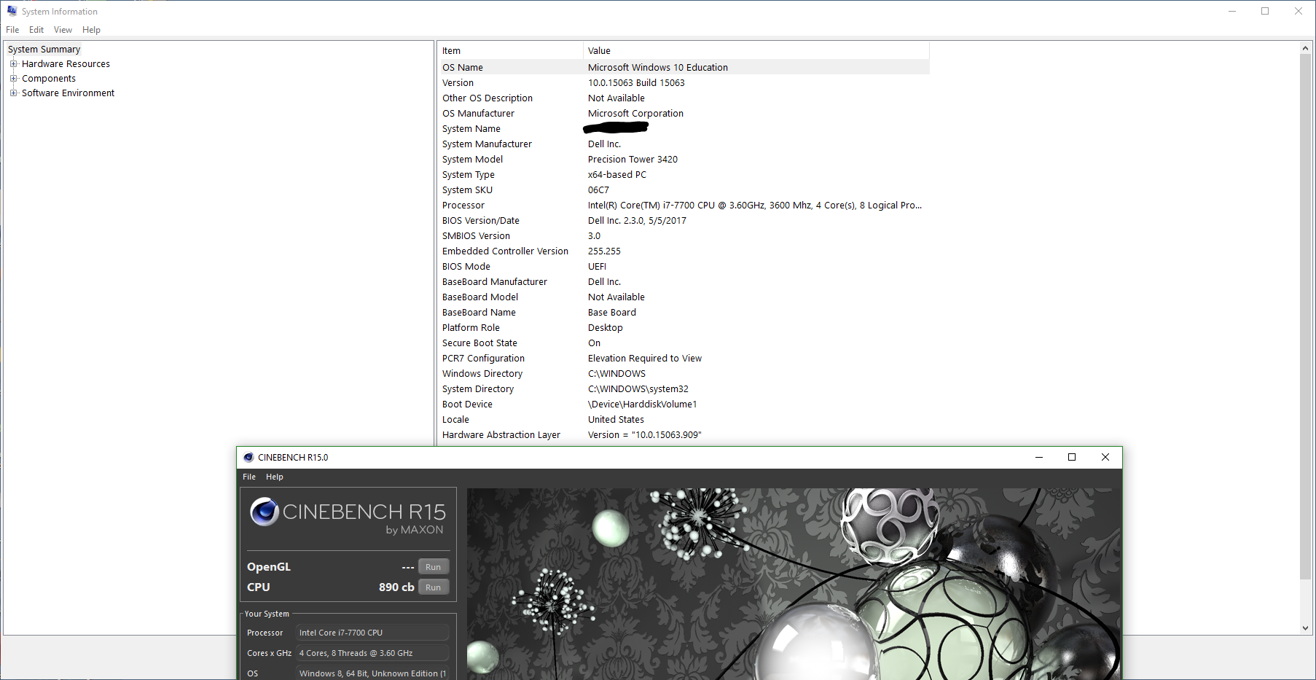Select the Boot Device row
Viewport: 1316px width, 680px height.
click(684, 405)
